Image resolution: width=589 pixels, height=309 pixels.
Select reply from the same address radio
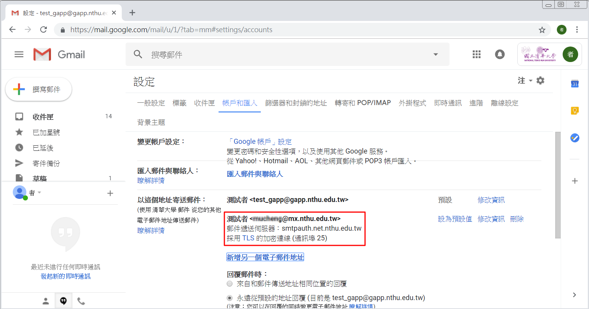tap(230, 284)
